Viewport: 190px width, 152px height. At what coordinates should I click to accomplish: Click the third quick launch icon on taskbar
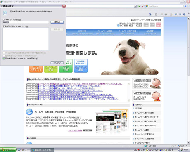pyautogui.click(x=26, y=150)
